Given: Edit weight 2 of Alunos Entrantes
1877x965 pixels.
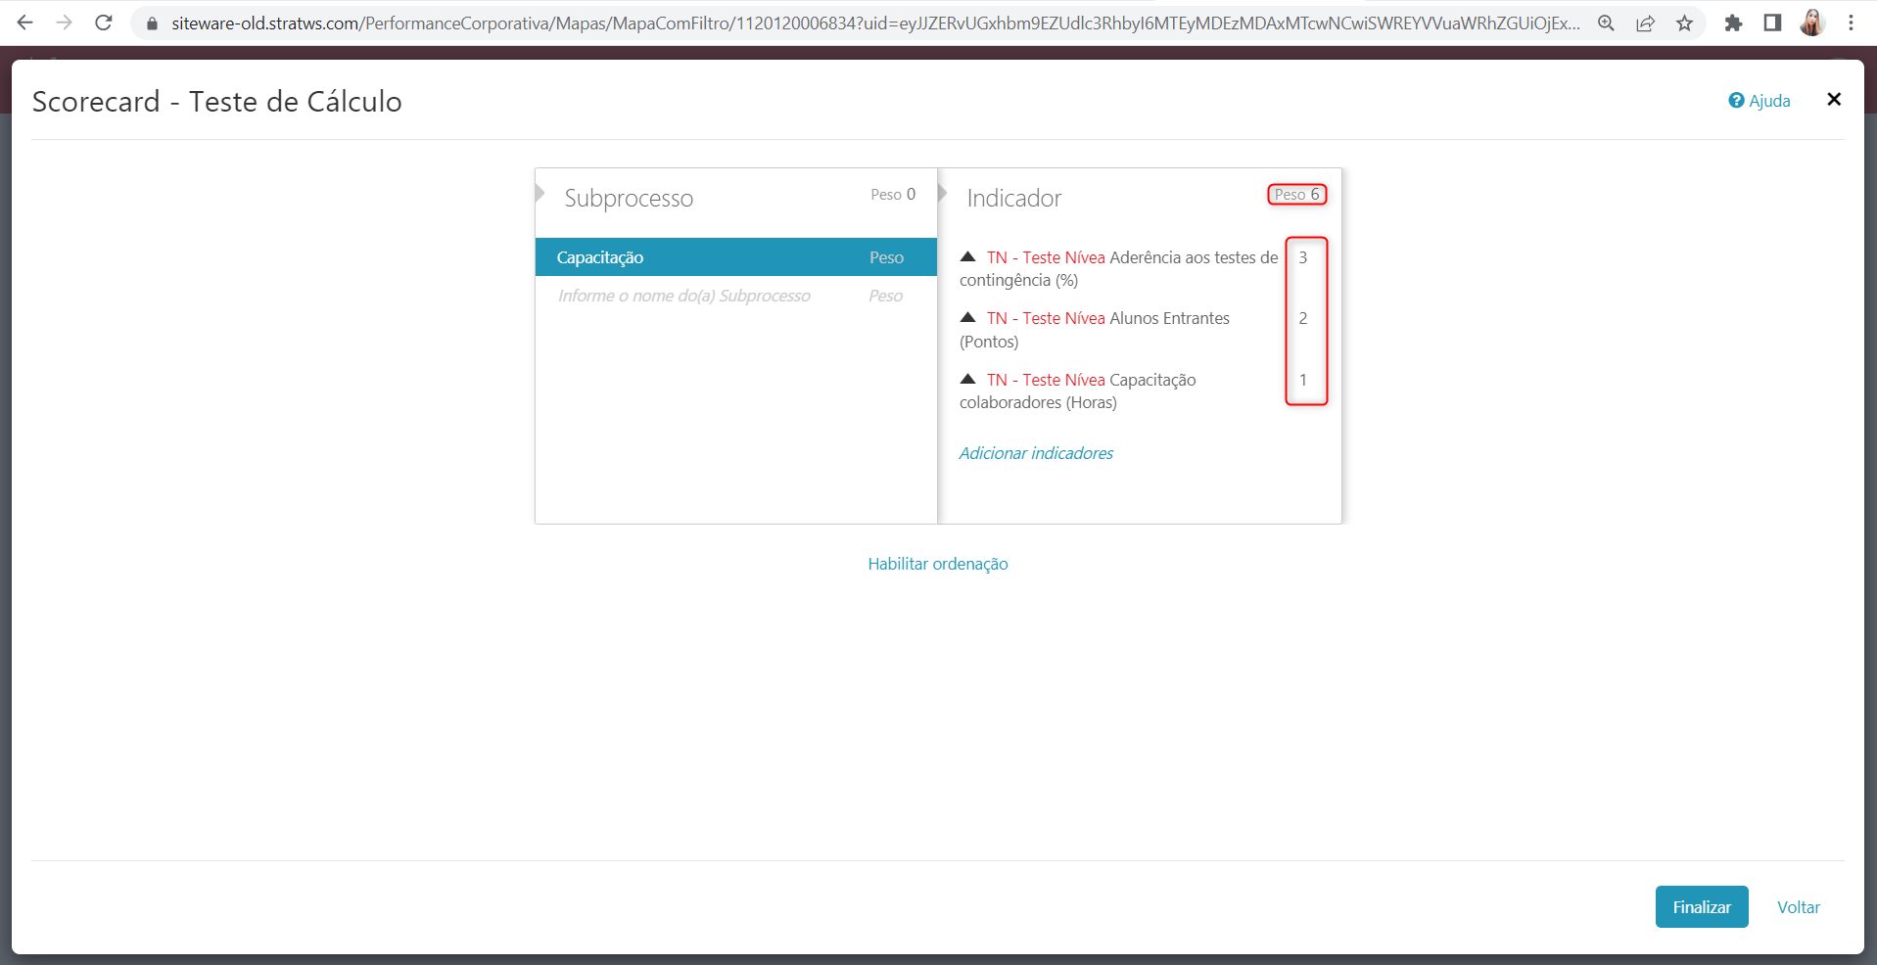Looking at the screenshot, I should coord(1303,318).
